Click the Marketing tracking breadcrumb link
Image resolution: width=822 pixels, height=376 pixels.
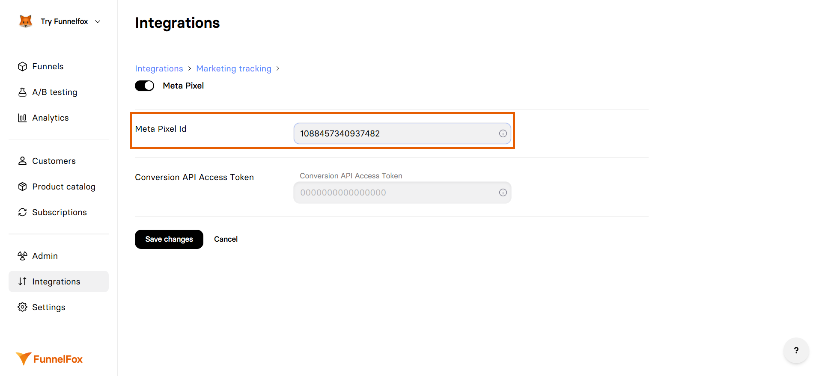pos(234,68)
